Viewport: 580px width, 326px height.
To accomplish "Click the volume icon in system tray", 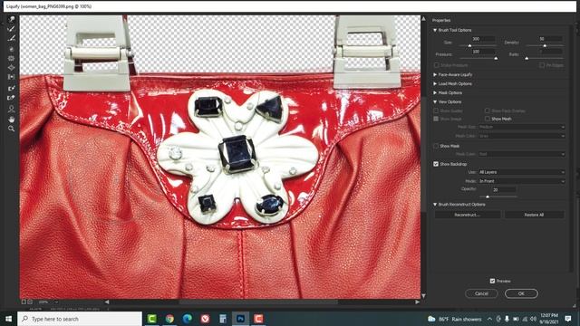I will click(533, 319).
